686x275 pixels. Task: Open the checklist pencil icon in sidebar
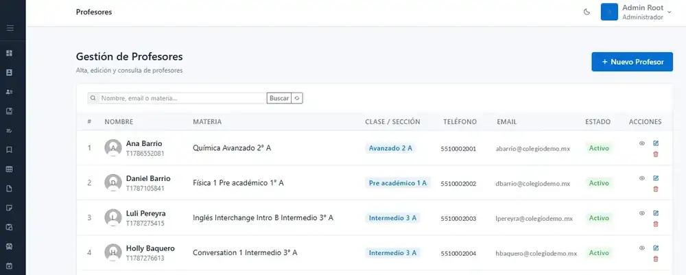[9, 131]
